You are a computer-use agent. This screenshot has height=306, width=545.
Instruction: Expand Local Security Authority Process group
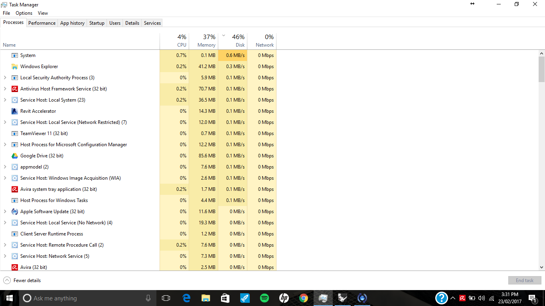pyautogui.click(x=5, y=78)
